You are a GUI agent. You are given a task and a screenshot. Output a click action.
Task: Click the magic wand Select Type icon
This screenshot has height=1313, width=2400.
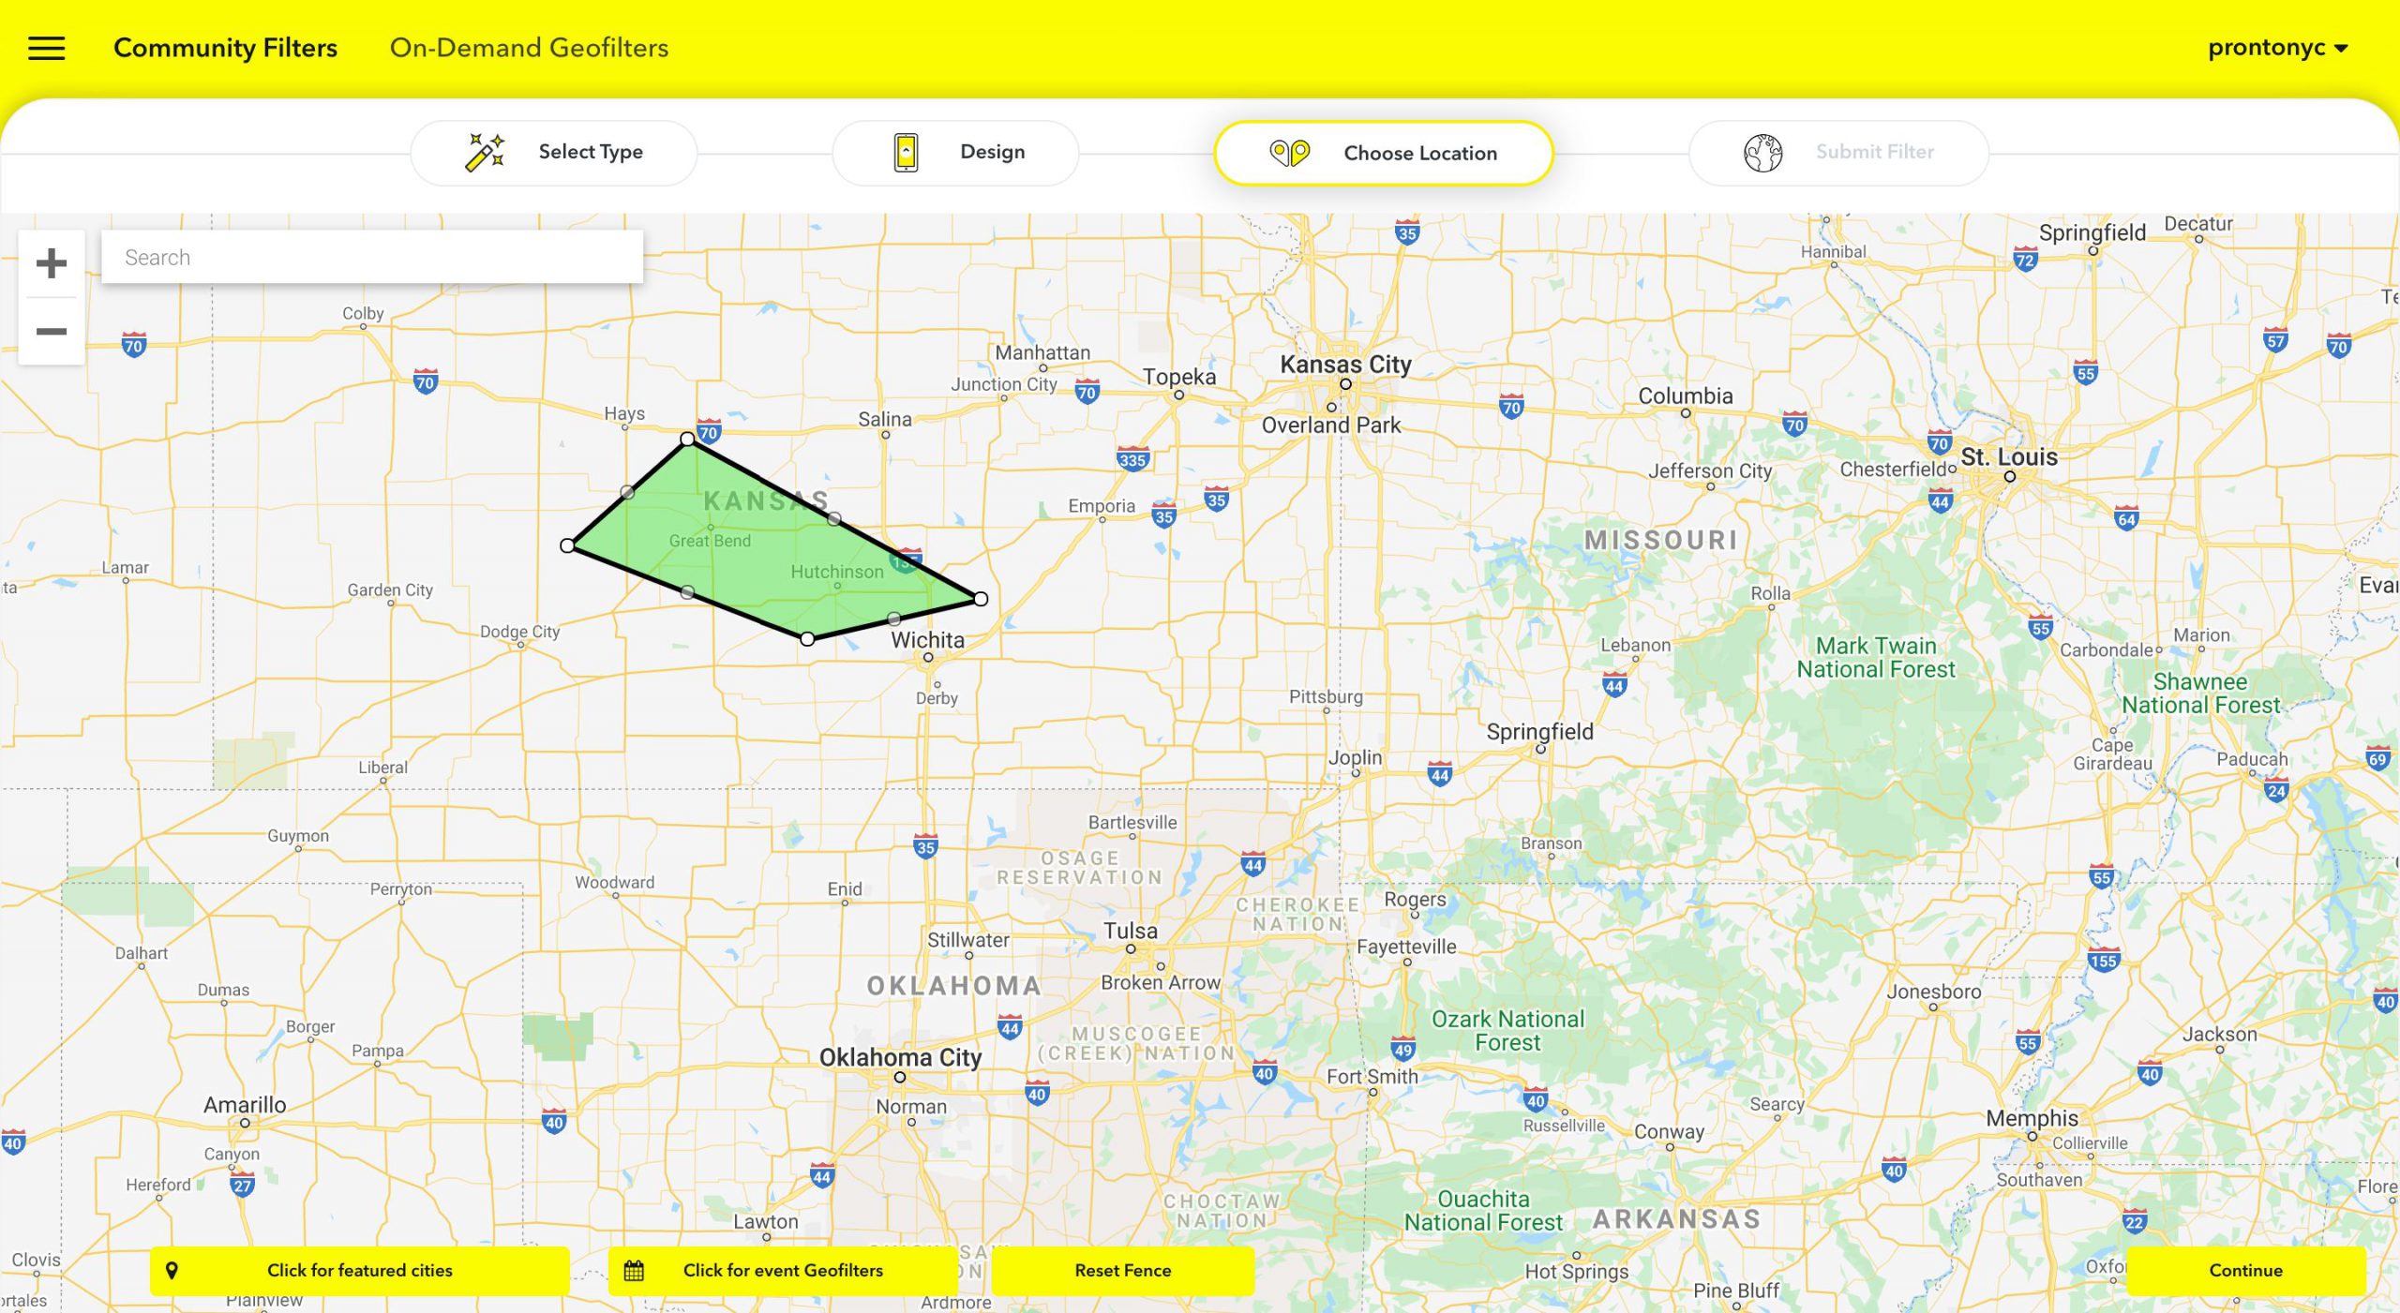tap(485, 152)
